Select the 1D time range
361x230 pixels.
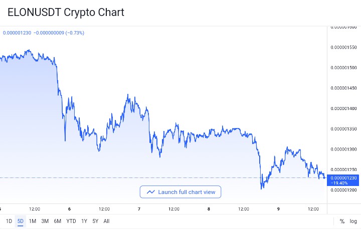(x=9, y=221)
